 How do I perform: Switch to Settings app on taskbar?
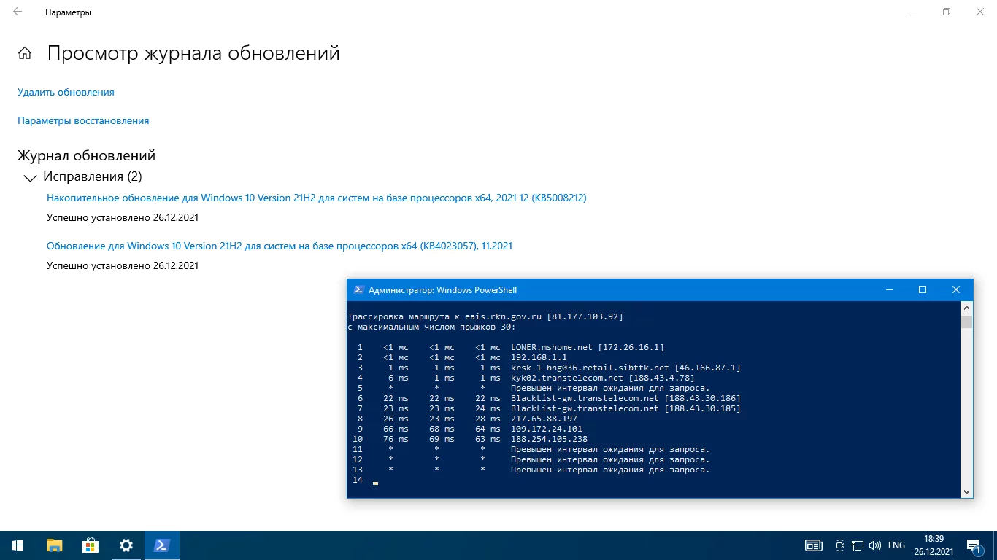click(126, 545)
